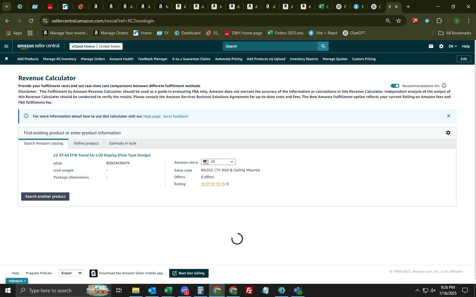The image size is (476, 297).
Task: Open the Windows Start menu
Action: point(8,290)
